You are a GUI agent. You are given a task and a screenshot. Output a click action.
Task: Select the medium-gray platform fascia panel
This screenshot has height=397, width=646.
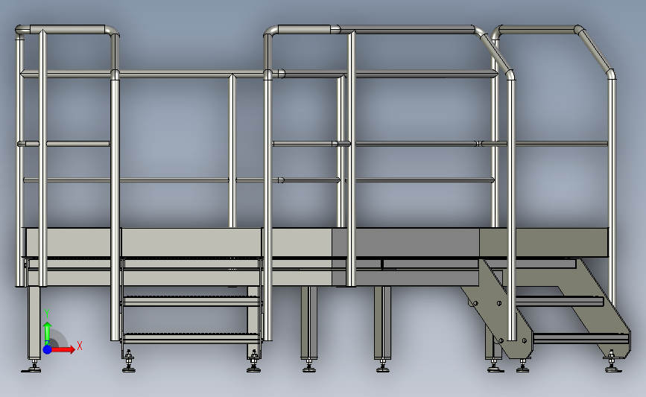[x=406, y=243]
